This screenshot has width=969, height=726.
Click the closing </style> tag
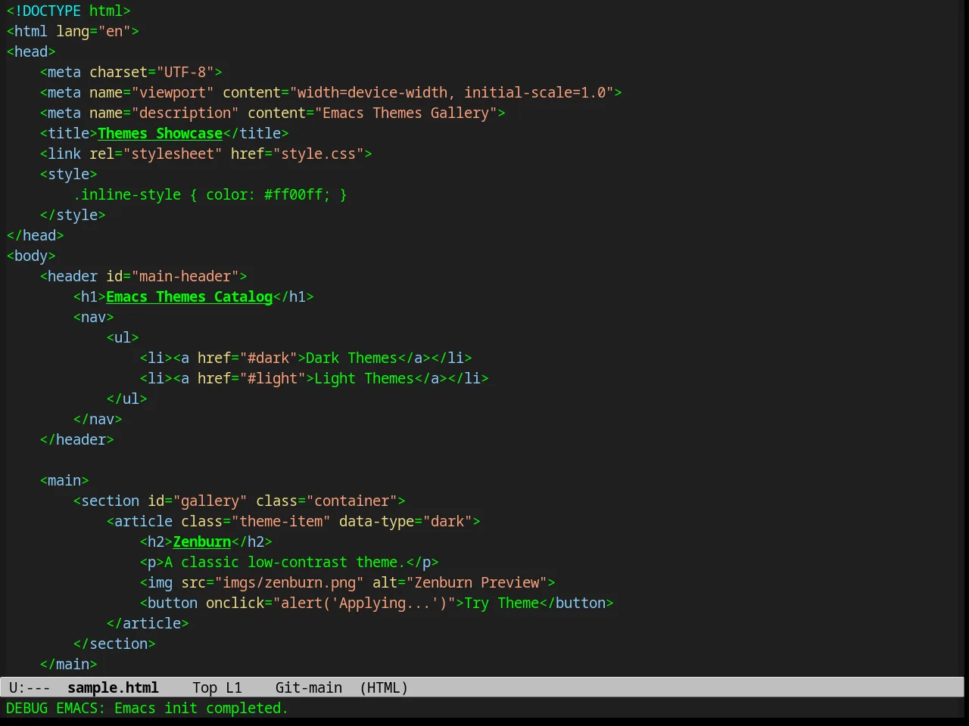click(73, 215)
